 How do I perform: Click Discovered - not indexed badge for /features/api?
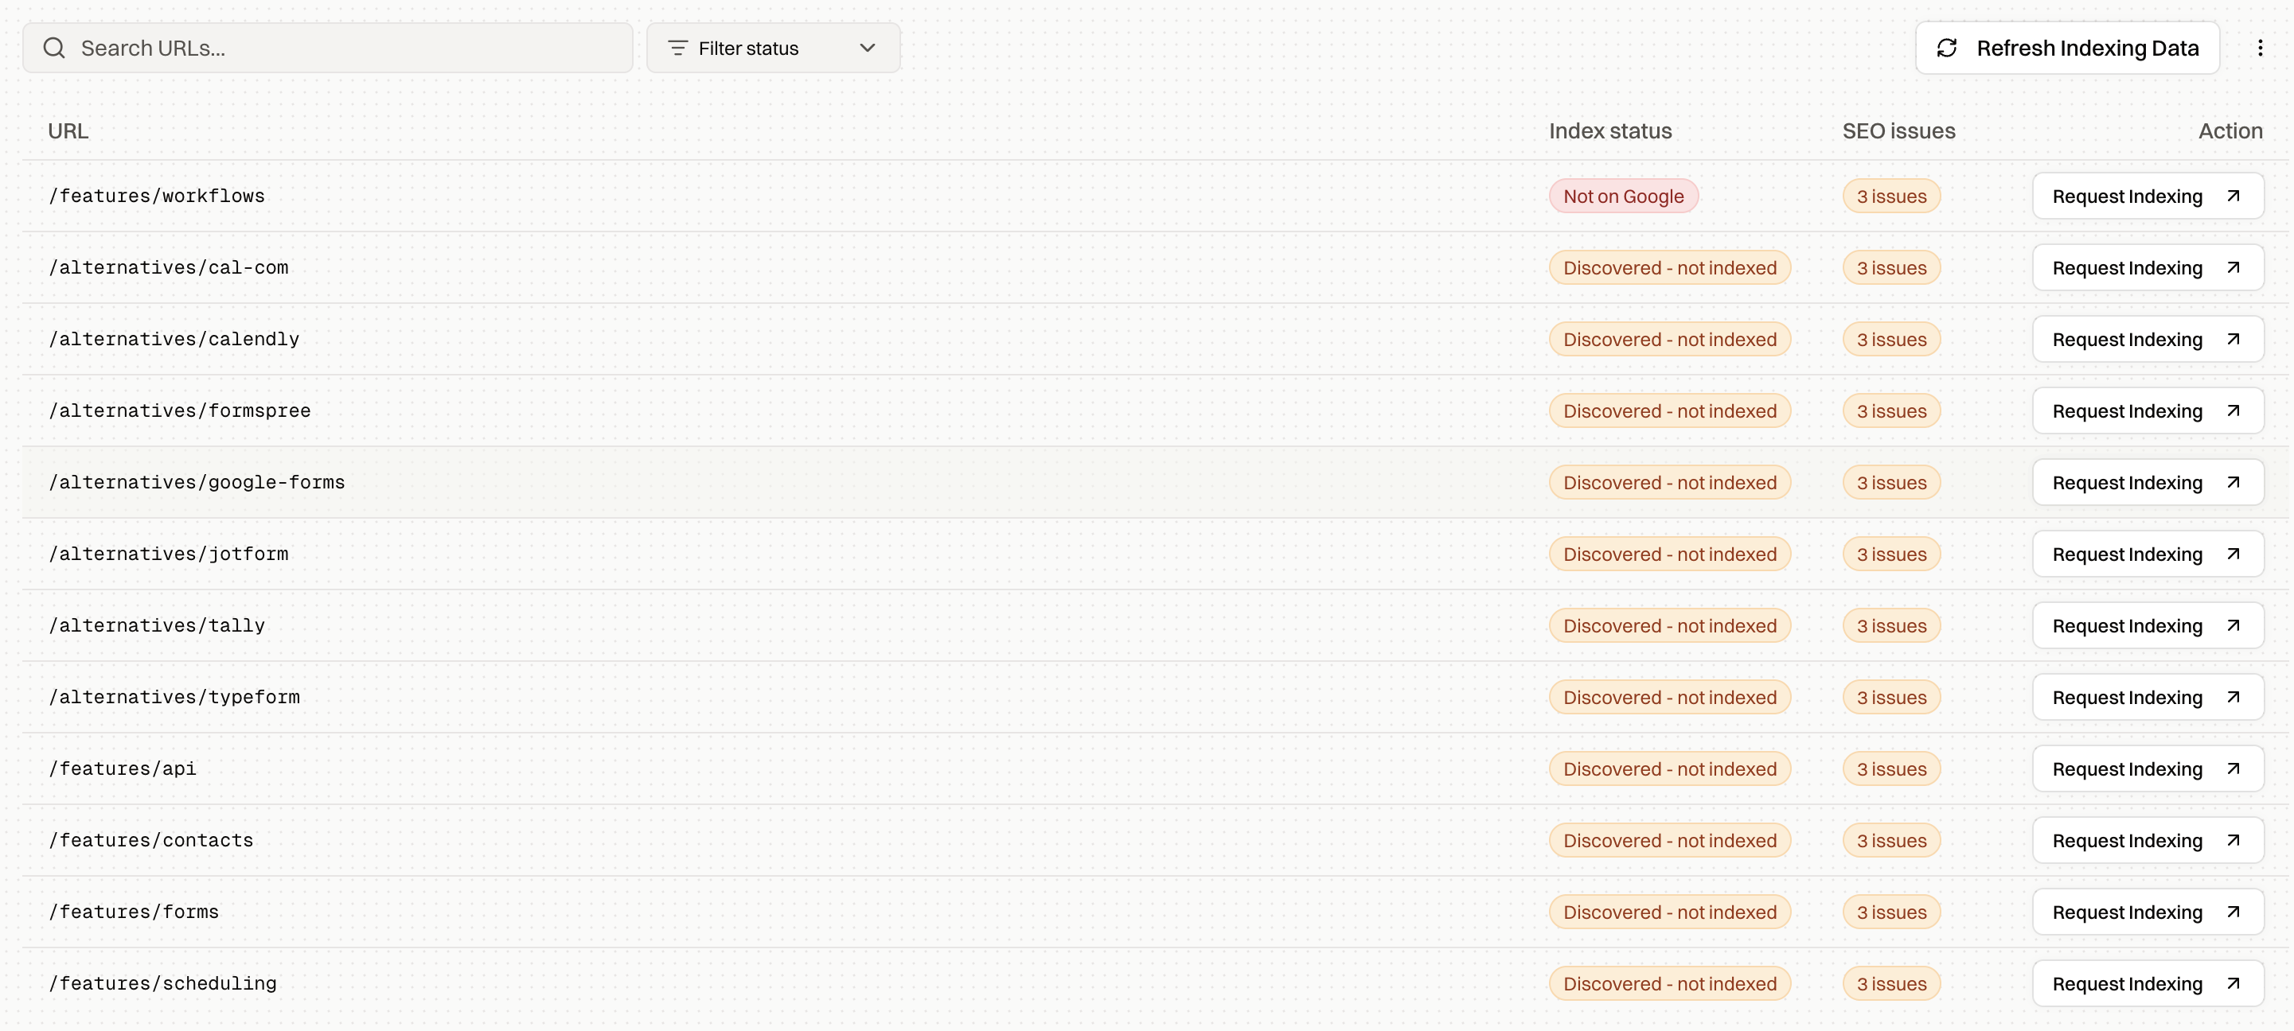pos(1670,769)
